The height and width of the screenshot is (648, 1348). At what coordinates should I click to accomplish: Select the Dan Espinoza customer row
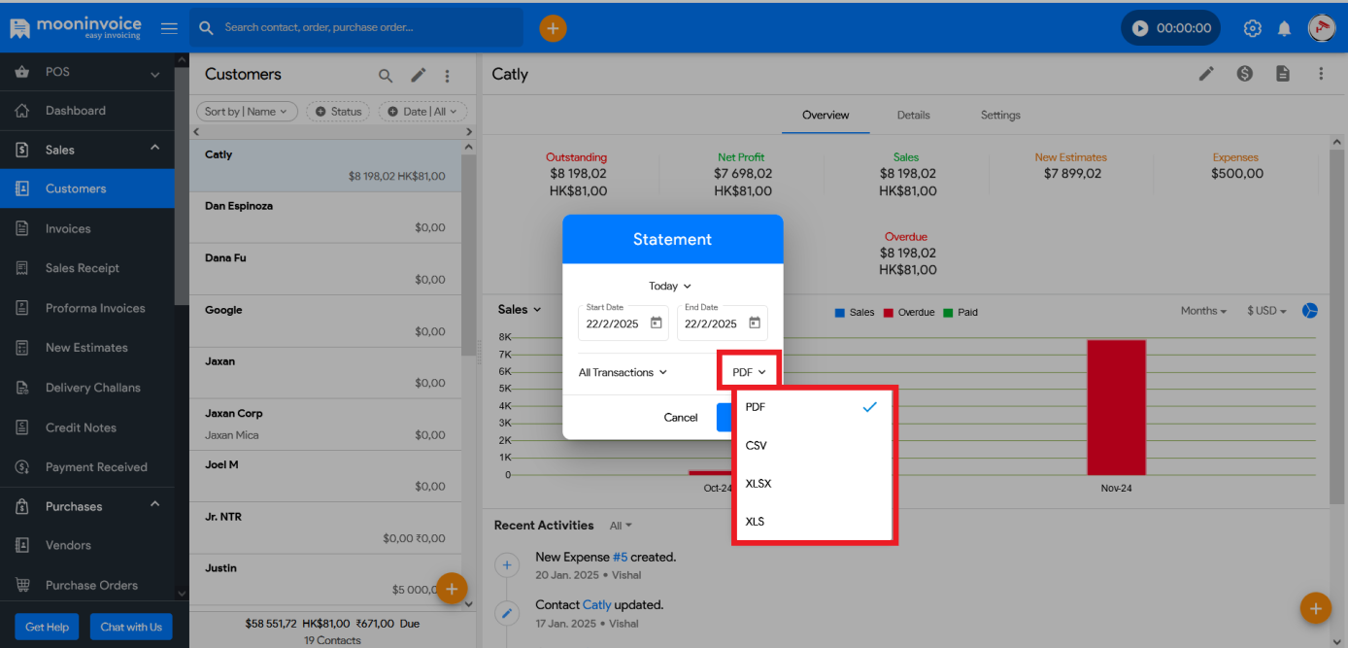325,218
